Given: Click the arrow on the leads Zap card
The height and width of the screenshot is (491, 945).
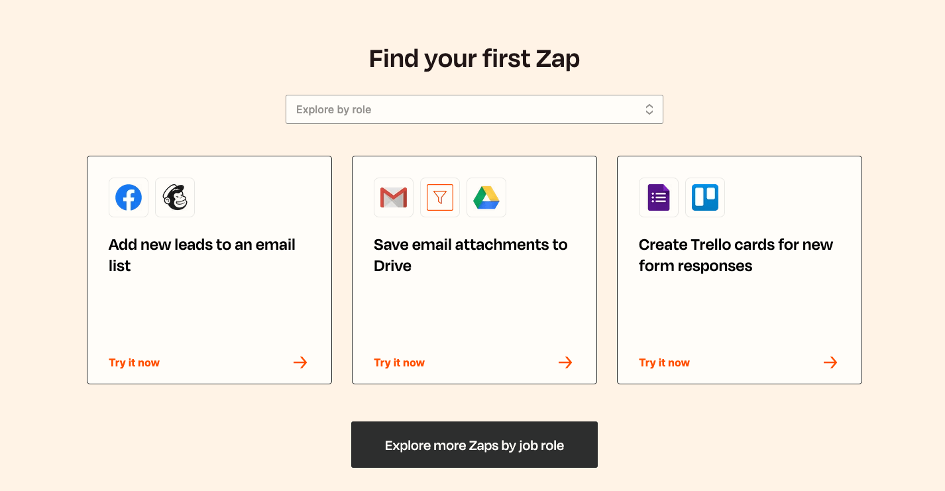Looking at the screenshot, I should (300, 362).
